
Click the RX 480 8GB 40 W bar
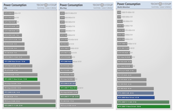click(136, 89)
